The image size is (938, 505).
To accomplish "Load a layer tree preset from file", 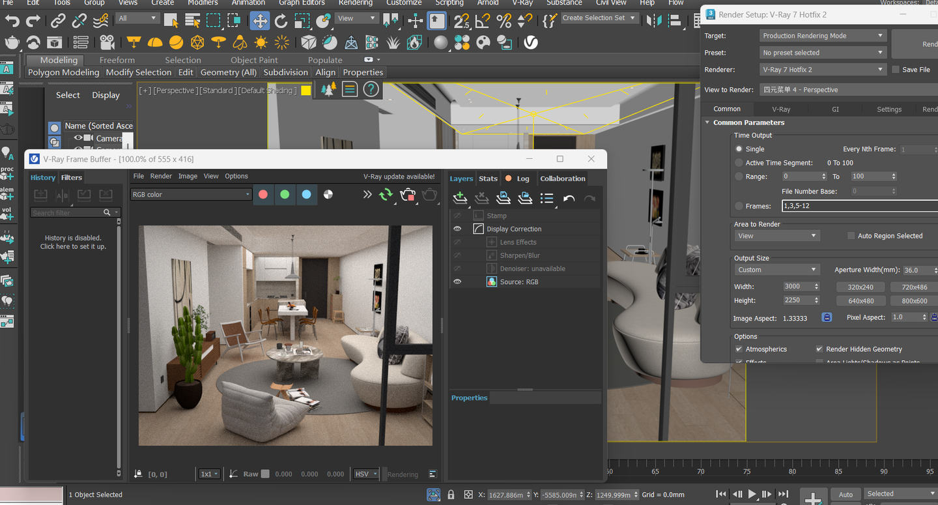I will [x=525, y=198].
